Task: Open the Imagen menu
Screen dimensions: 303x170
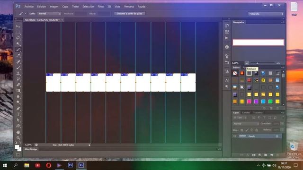Action: coord(54,7)
